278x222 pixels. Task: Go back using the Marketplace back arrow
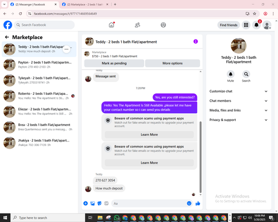pyautogui.click(x=7, y=37)
